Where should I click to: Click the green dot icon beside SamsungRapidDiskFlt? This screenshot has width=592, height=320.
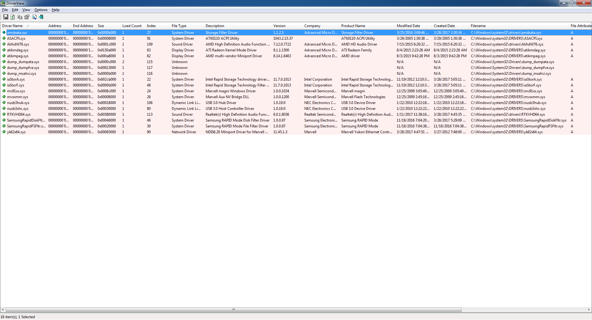click(4, 120)
